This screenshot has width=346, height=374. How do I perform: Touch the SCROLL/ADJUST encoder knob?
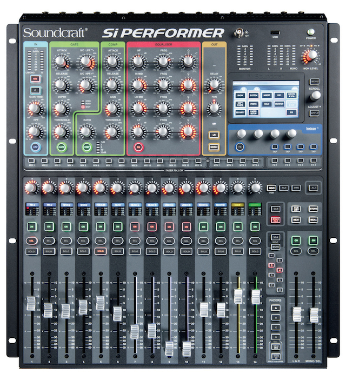pyautogui.click(x=316, y=96)
